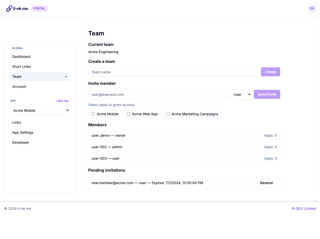Click the + New App link
Image resolution: width=320 pixels, height=239 pixels.
pyautogui.click(x=62, y=101)
